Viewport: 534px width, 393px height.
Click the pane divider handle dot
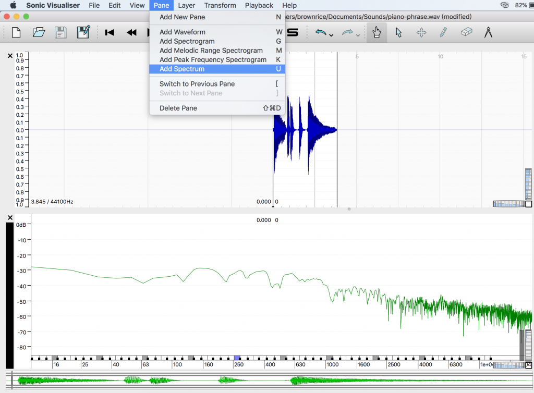tap(349, 209)
